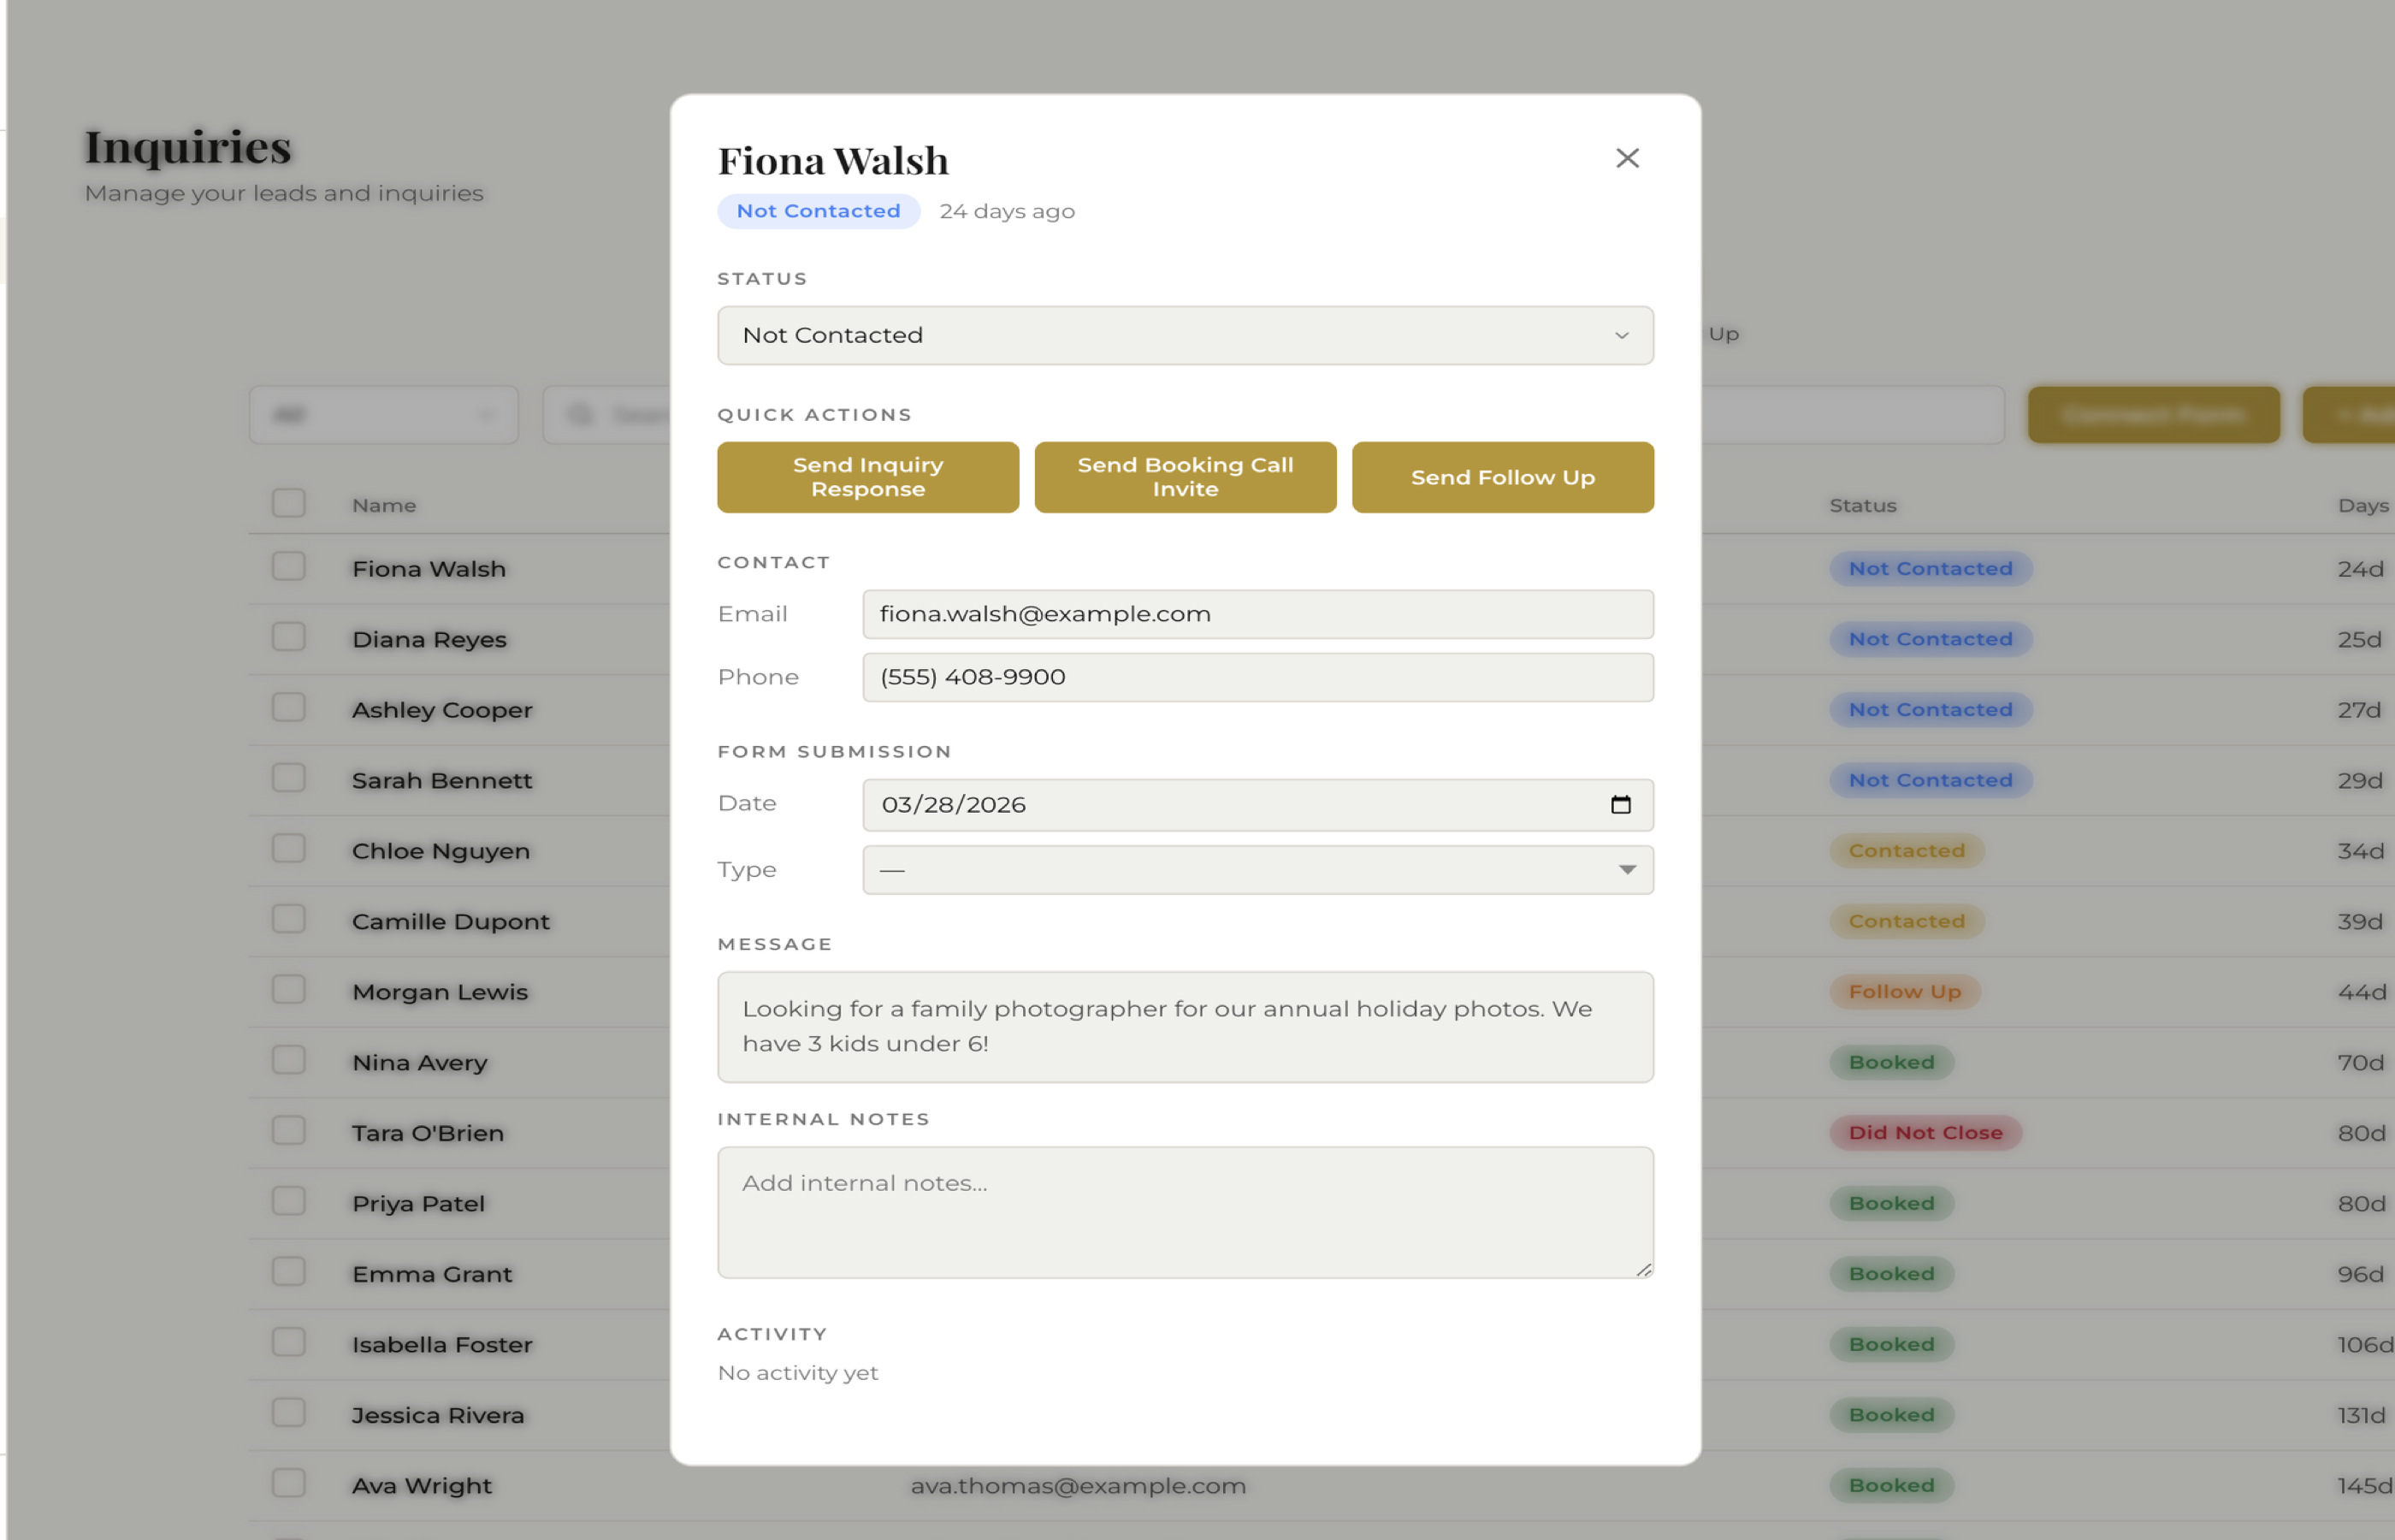Select the Fiona Walsh row checkbox
The height and width of the screenshot is (1540, 2395).
[x=289, y=566]
